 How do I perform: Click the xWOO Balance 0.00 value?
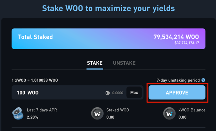click(x=182, y=117)
